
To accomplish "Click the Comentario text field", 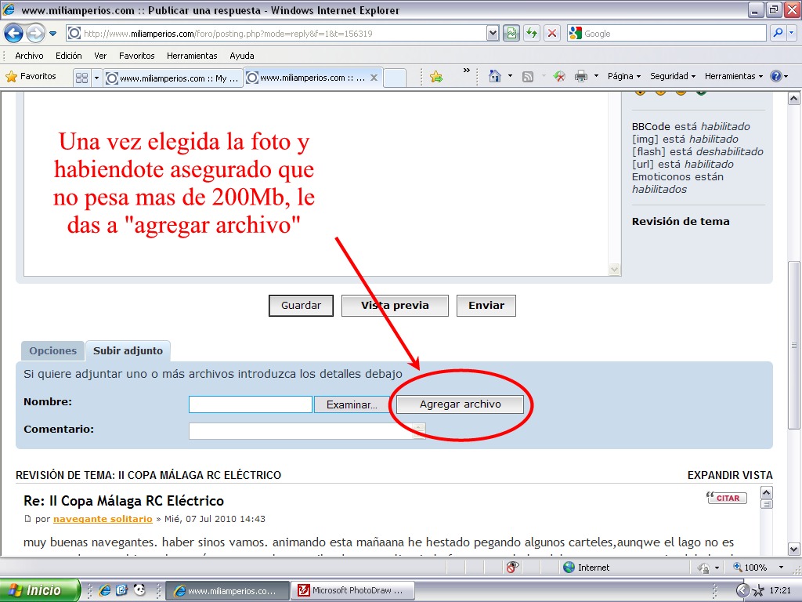I will (x=307, y=431).
